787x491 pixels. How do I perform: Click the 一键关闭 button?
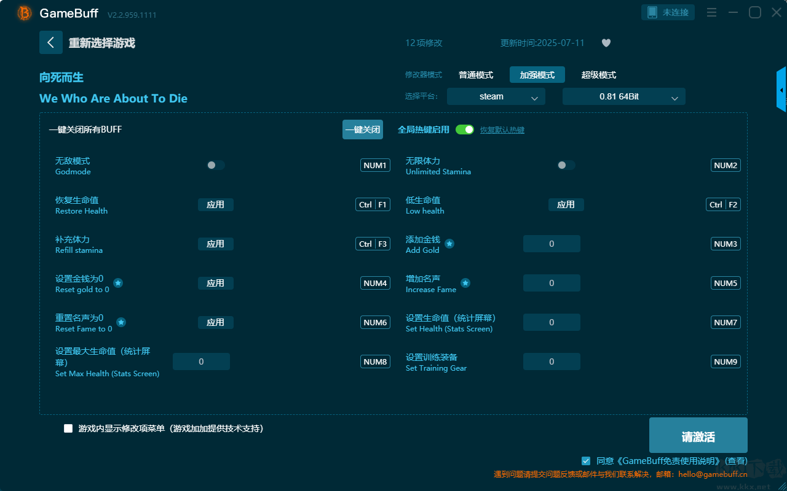click(x=362, y=130)
